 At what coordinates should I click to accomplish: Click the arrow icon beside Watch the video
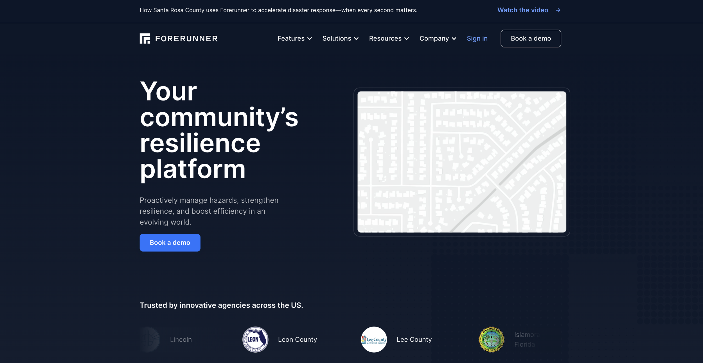pos(558,10)
